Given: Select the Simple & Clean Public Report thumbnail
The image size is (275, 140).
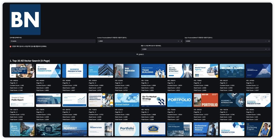Looking at the screenshot, I should [22, 100].
